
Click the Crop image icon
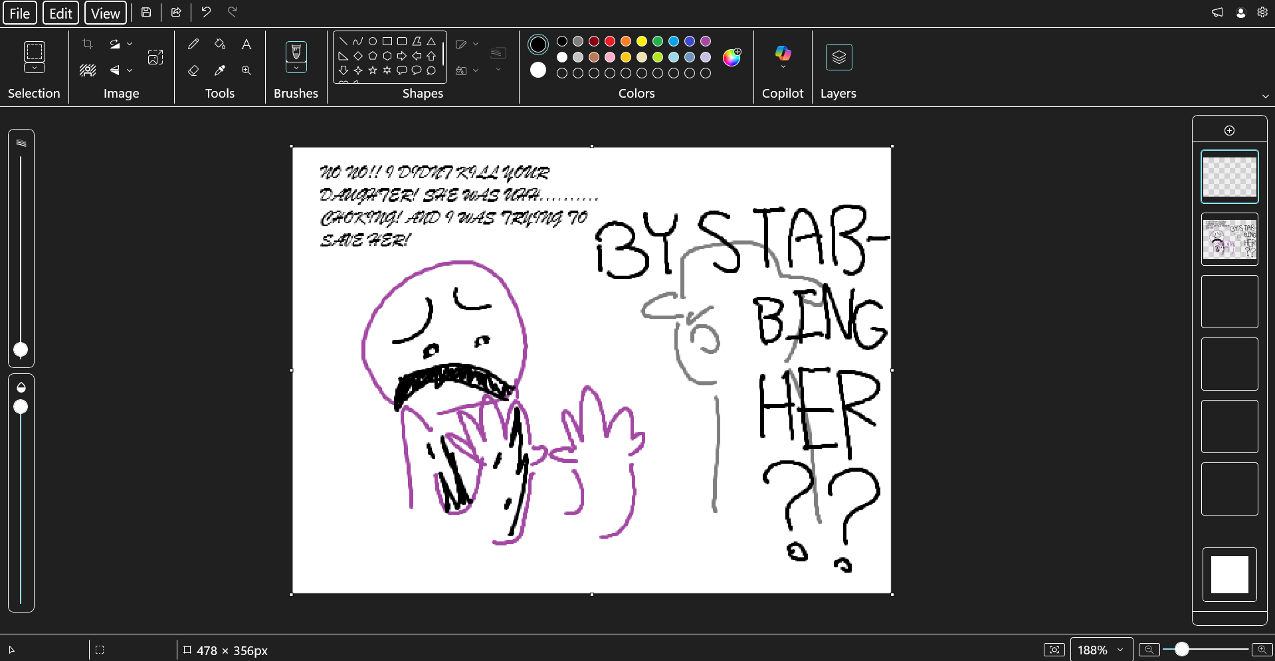88,44
